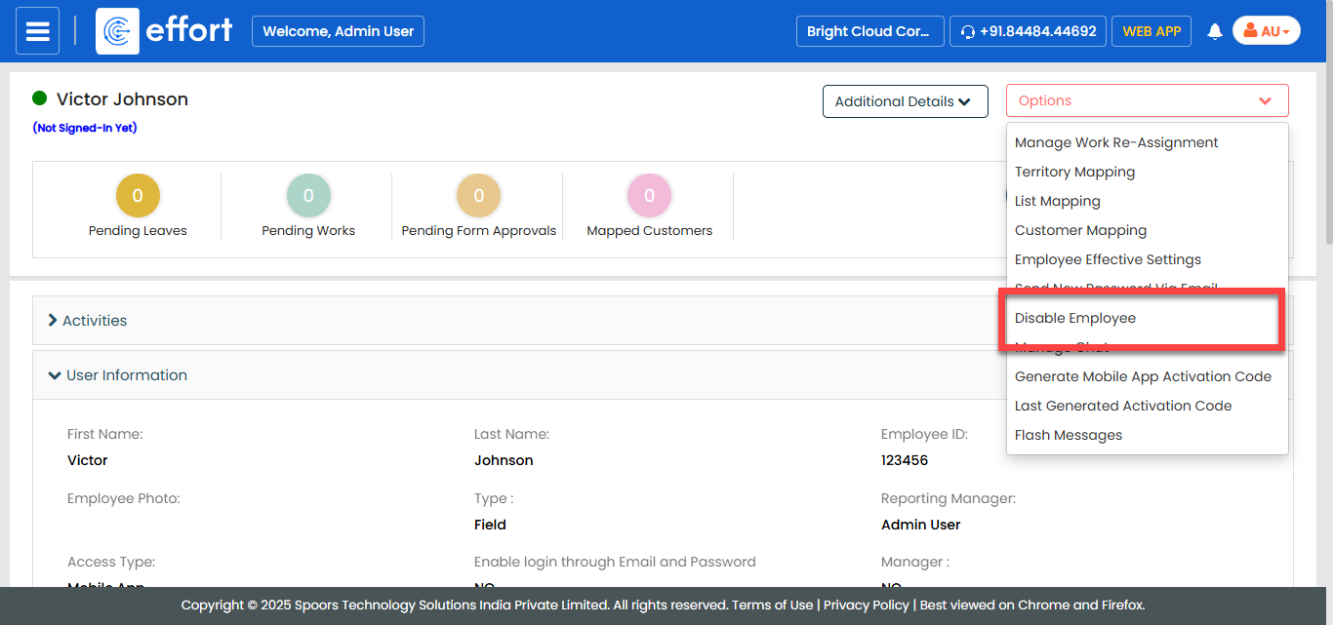
Task: Click the Pending Works count circle
Action: click(308, 196)
